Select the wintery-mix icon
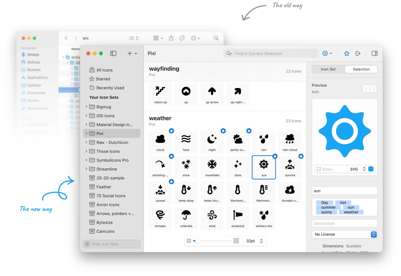 point(264,218)
